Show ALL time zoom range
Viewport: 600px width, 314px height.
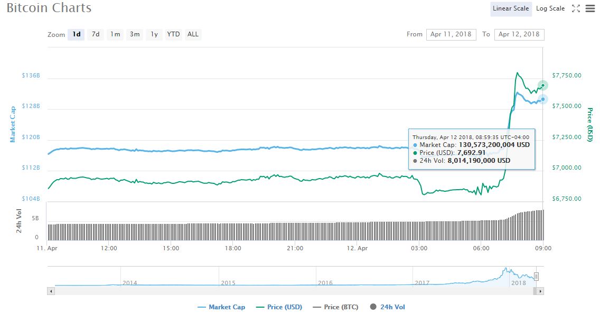pyautogui.click(x=193, y=34)
